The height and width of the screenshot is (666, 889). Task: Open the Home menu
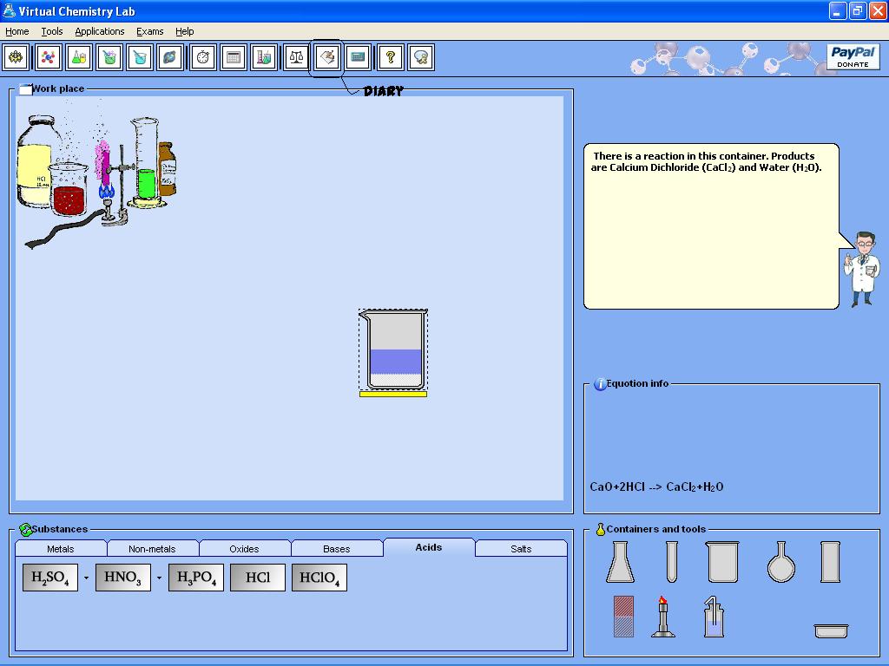[17, 31]
